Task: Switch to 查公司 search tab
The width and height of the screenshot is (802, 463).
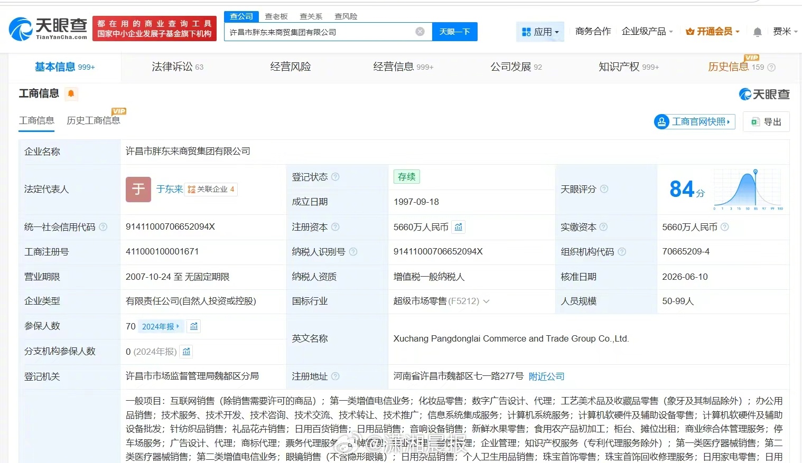Action: tap(241, 16)
